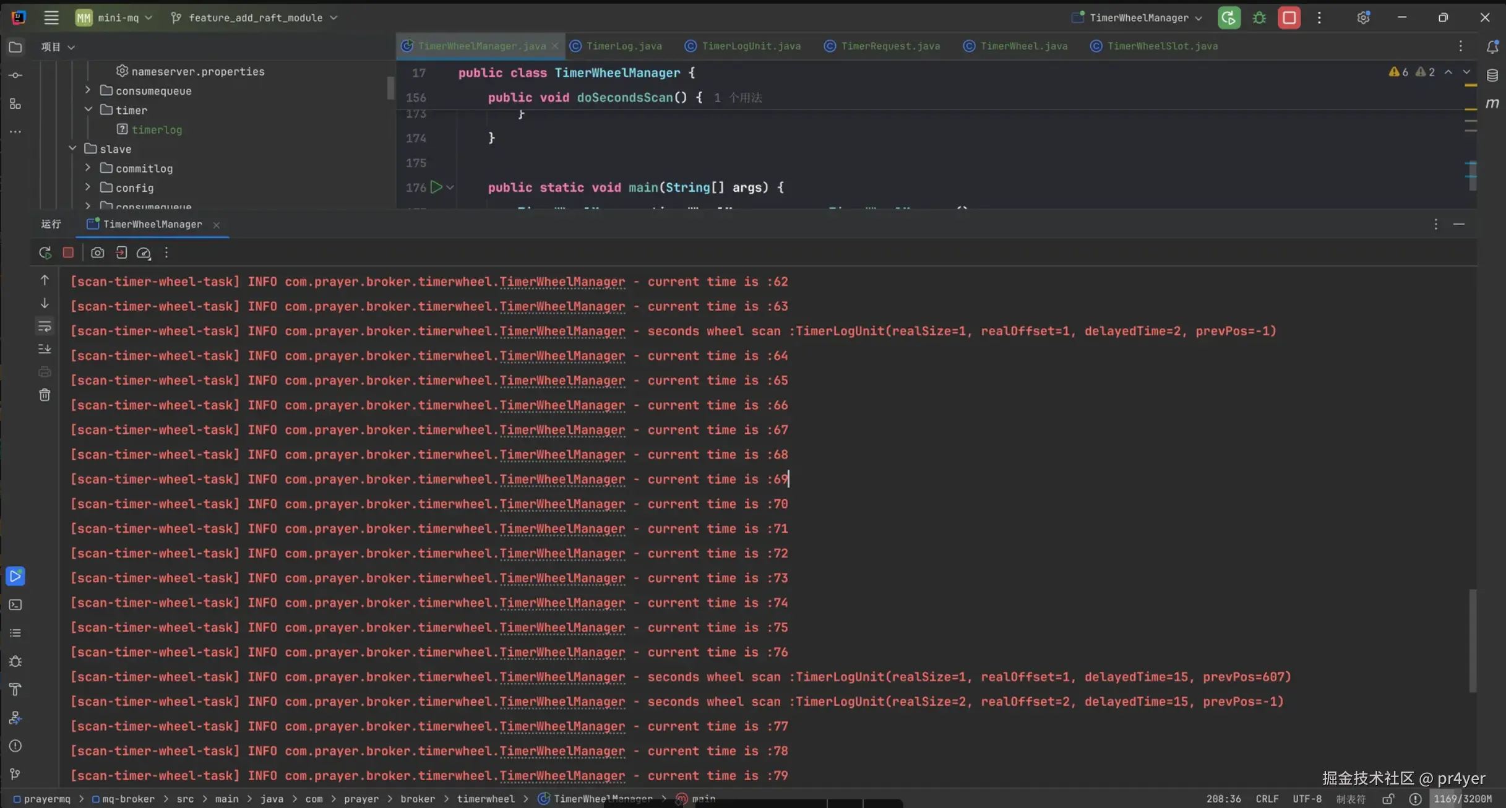Switch to the TimerLog.java tab
1506x808 pixels.
[623, 46]
